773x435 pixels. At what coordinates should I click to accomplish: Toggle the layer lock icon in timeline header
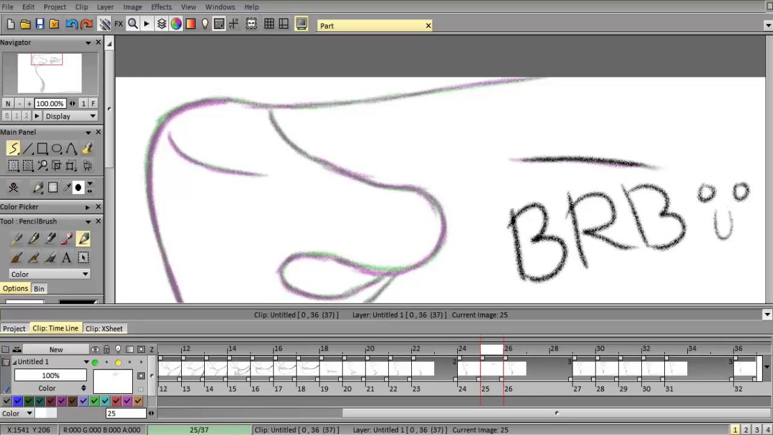(x=106, y=349)
